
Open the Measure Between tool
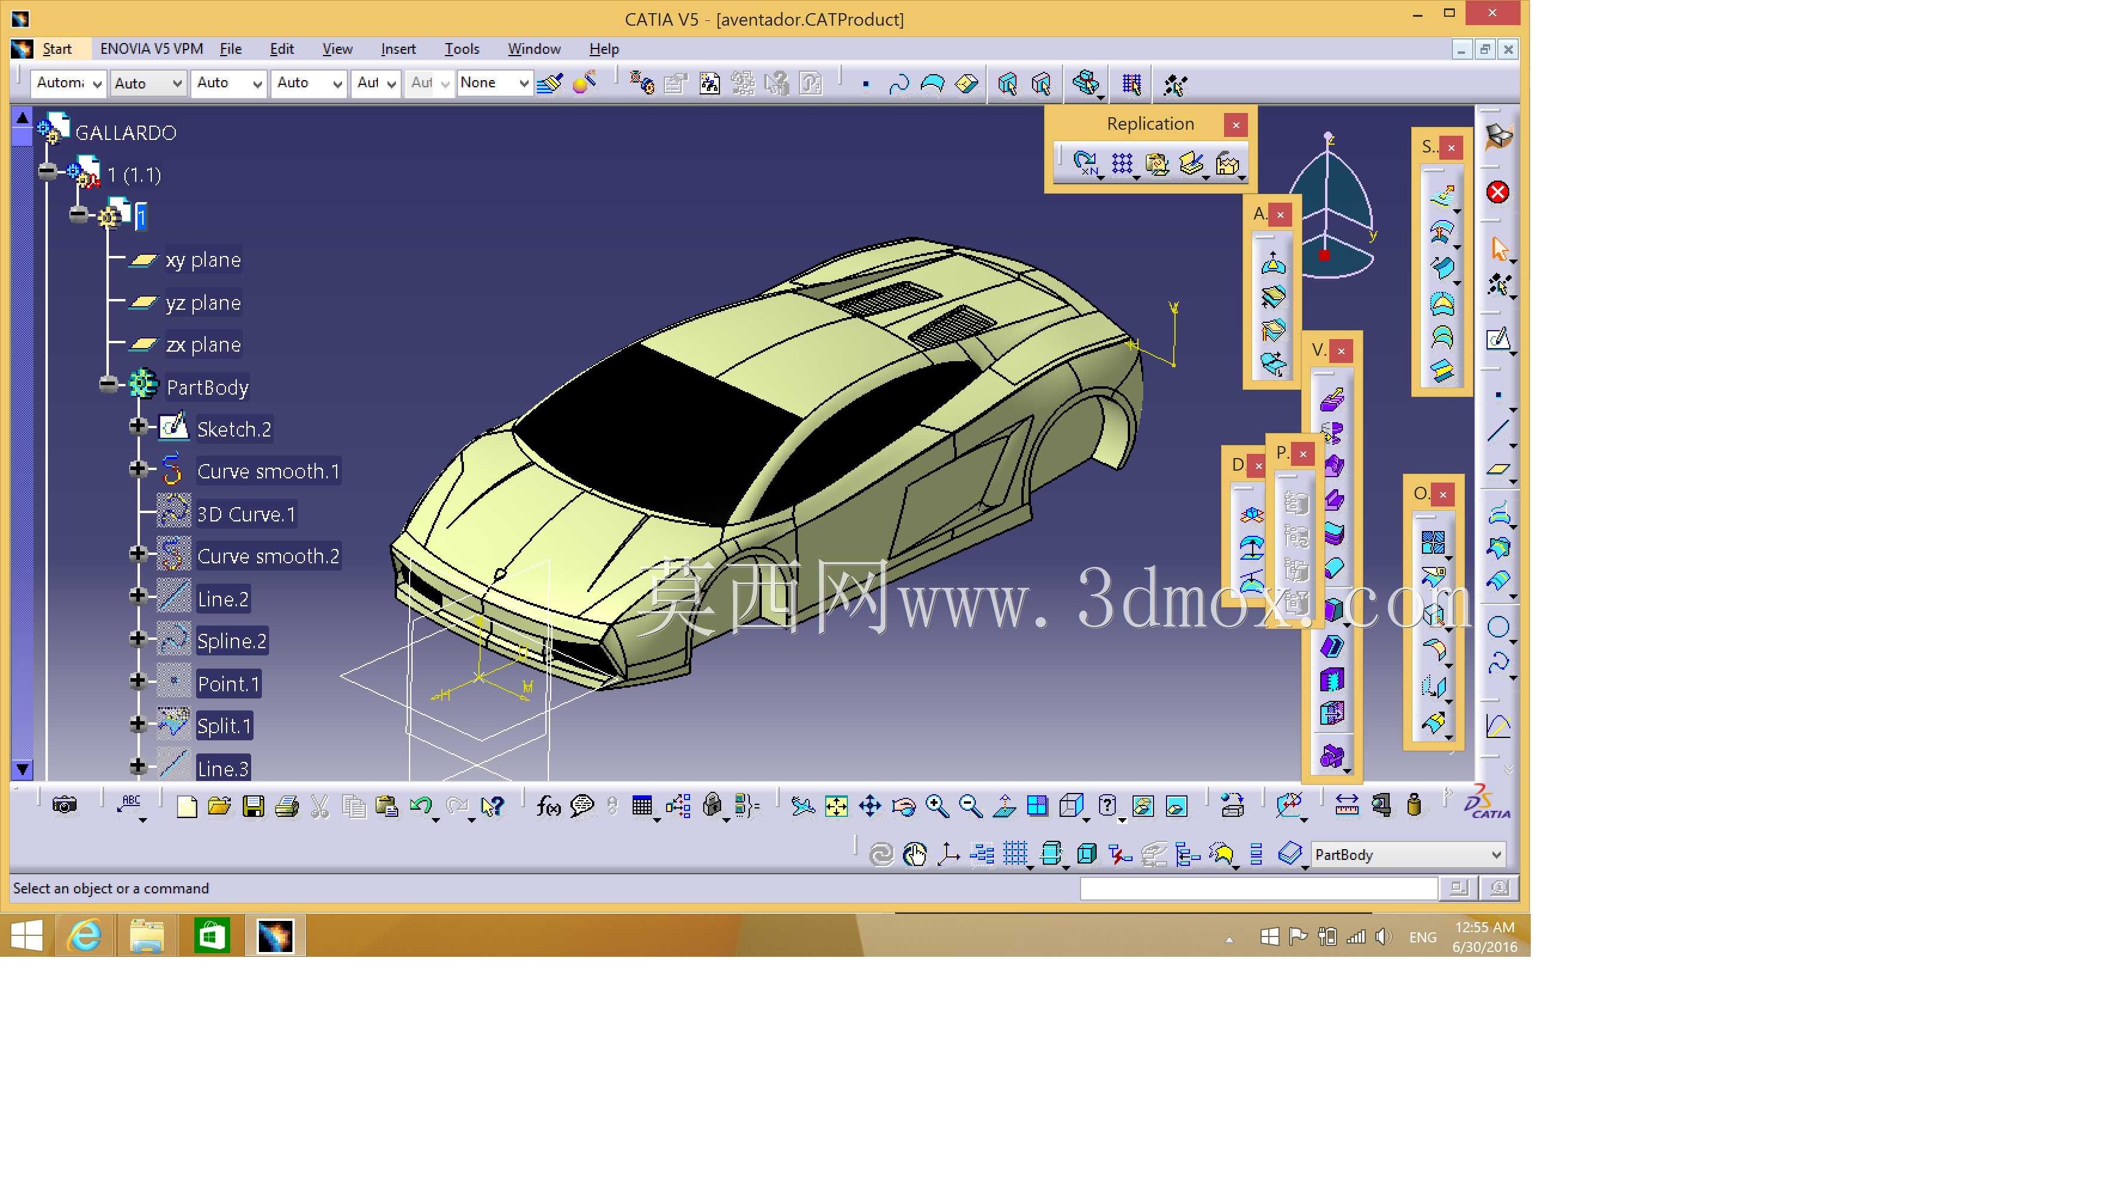(x=1346, y=805)
